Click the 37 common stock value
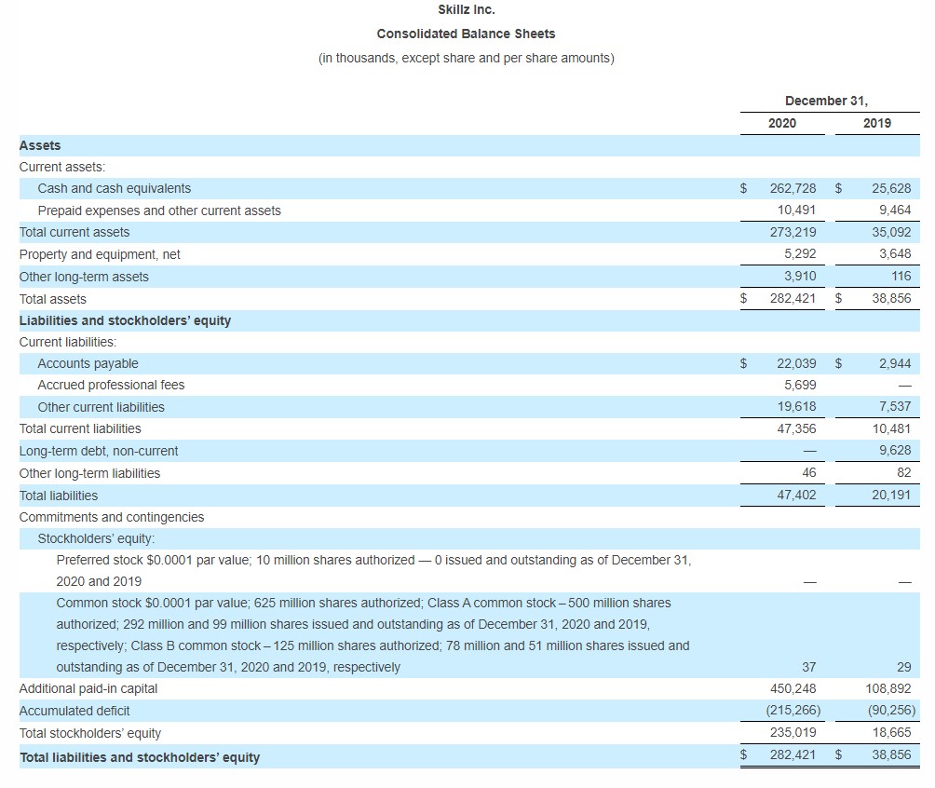The image size is (935, 788). tap(808, 668)
